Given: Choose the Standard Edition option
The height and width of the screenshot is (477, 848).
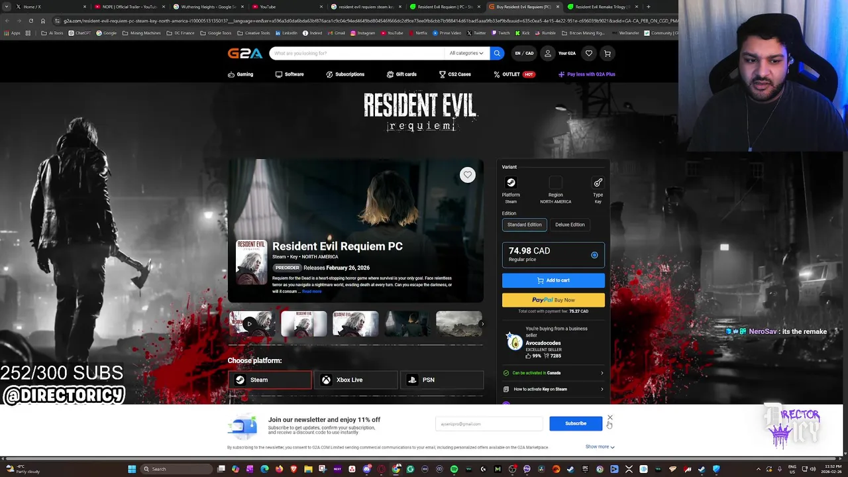Looking at the screenshot, I should pos(524,225).
